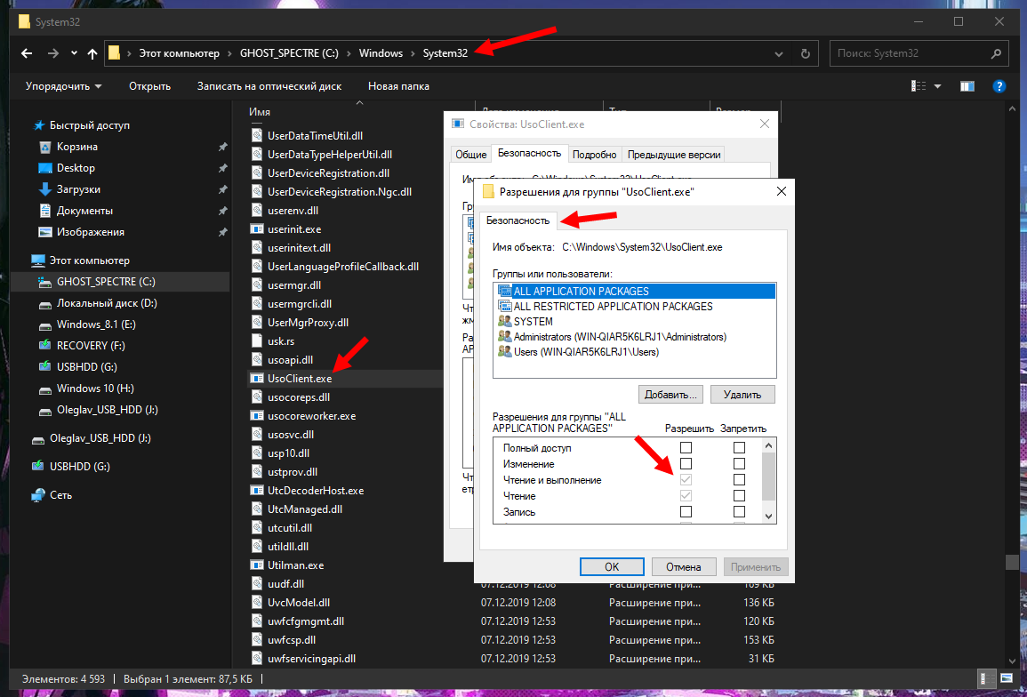Deny Полный доступ permission checkbox
Screen dimensions: 1027x697
click(x=740, y=448)
